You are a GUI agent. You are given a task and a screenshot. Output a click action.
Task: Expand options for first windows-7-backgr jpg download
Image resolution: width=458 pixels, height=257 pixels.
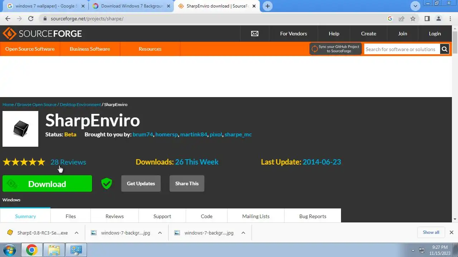(160, 233)
